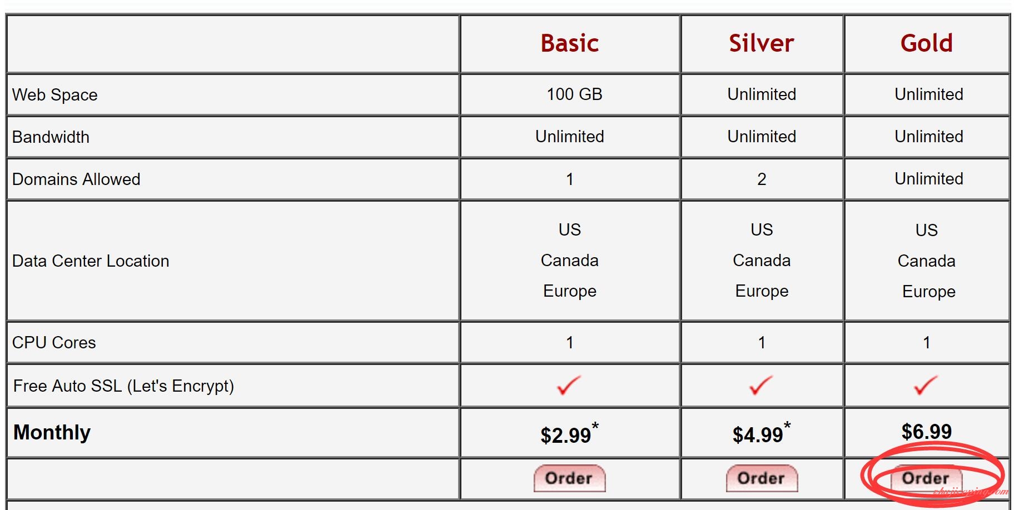This screenshot has width=1019, height=510.
Task: Click the CPU Cores row label
Action: pos(54,343)
